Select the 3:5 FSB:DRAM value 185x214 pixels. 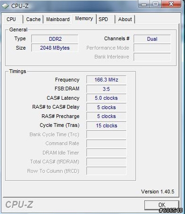107,89
